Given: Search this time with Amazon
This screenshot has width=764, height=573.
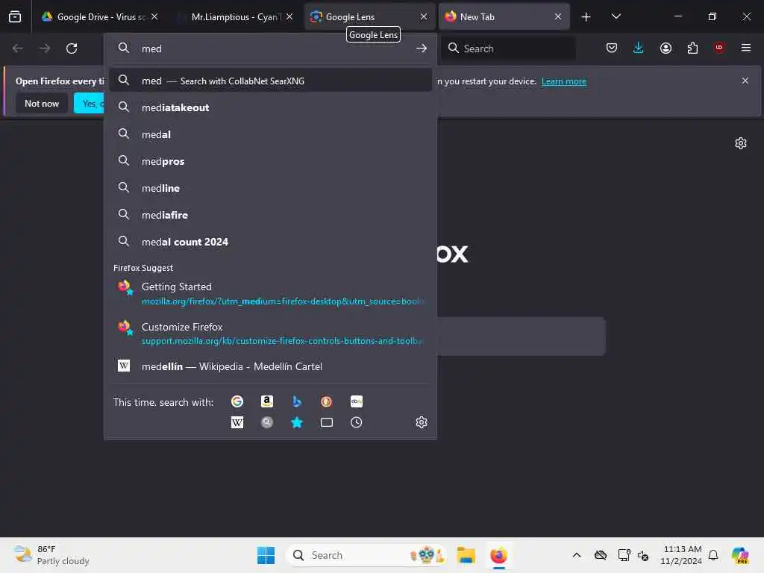Looking at the screenshot, I should (x=267, y=401).
